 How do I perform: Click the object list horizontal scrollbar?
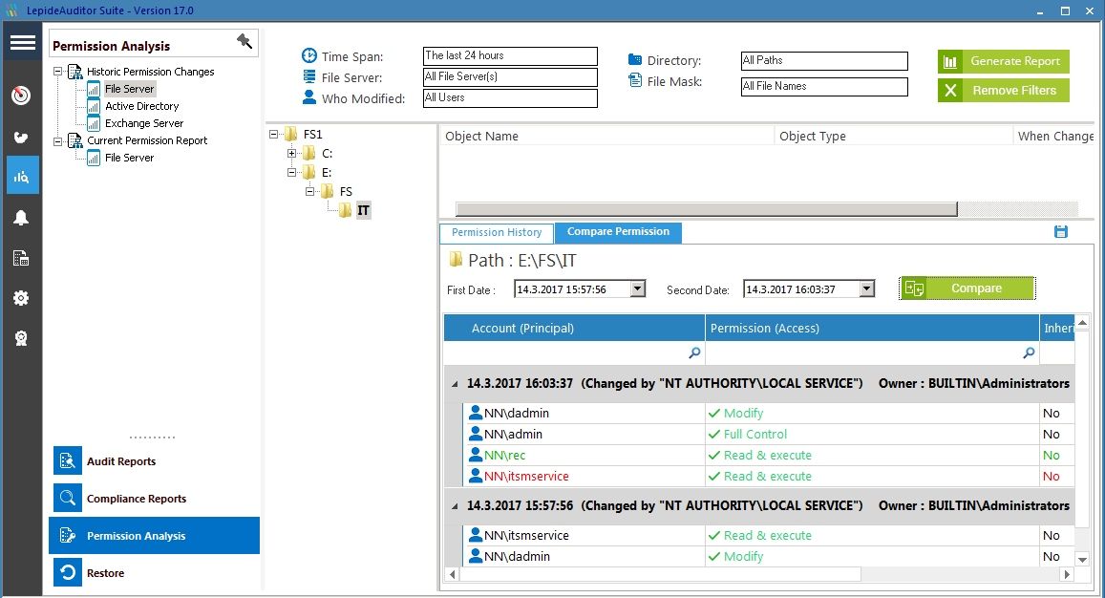(x=706, y=209)
